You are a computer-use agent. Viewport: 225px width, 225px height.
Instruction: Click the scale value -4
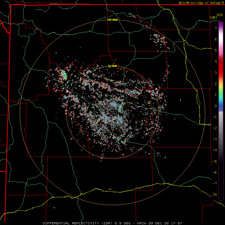click(215, 150)
